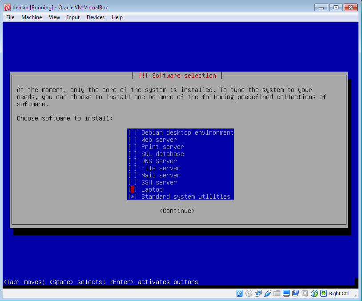362x301 pixels.
Task: Click the CPU virtualization features icon
Action: 305,293
